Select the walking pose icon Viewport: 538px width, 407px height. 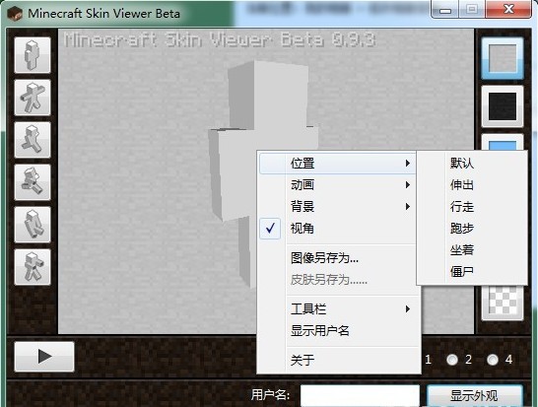click(x=33, y=140)
